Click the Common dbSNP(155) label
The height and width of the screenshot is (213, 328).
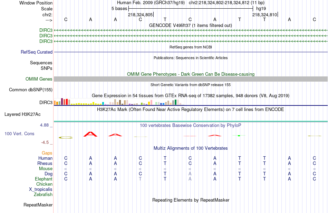pos(30,90)
